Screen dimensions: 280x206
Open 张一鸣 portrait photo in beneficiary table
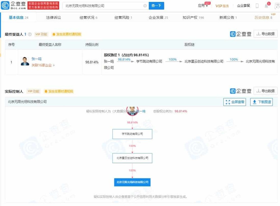point(25,61)
